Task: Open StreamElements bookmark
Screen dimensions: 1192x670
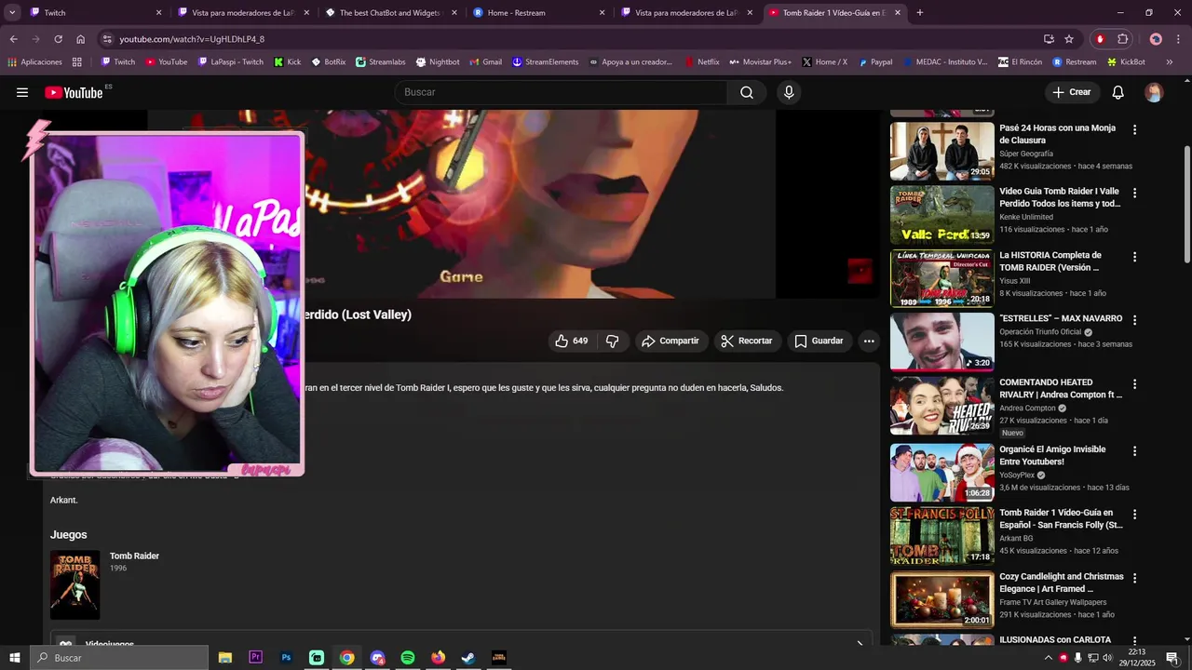Action: pyautogui.click(x=545, y=62)
